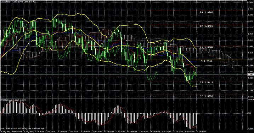
Task: Click the 10 Jun 08:00 time label
Action: (97, 132)
